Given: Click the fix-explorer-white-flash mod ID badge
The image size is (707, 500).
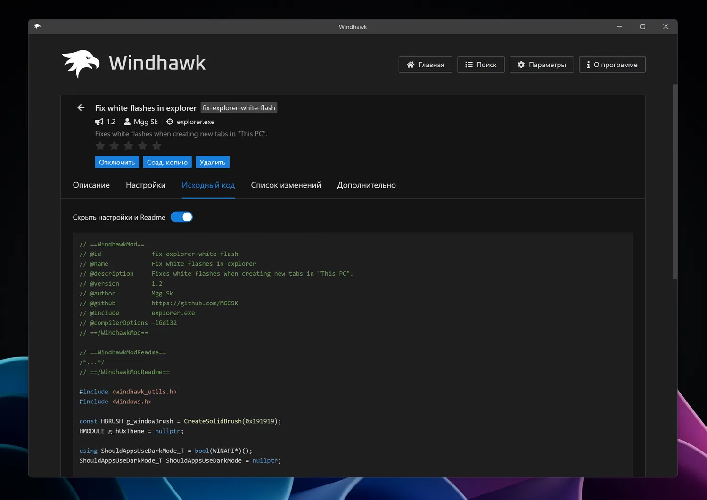Looking at the screenshot, I should [x=239, y=108].
